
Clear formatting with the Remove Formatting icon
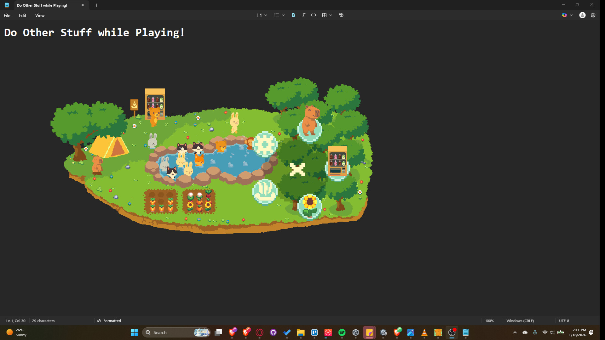coord(341,15)
